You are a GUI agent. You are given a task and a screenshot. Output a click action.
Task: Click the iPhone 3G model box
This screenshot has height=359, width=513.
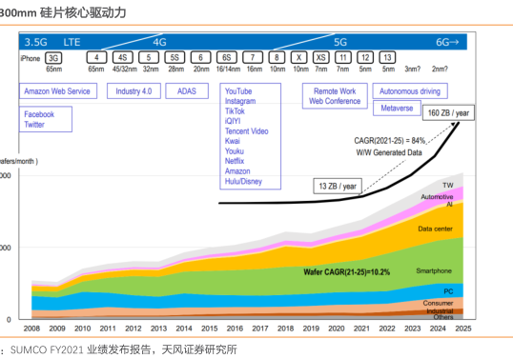coord(53,58)
